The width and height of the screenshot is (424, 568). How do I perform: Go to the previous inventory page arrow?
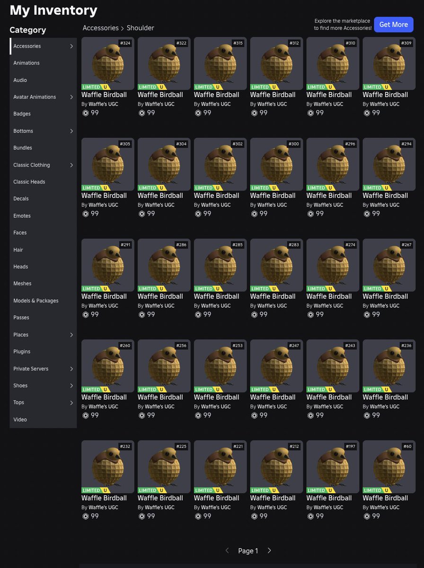pos(227,550)
